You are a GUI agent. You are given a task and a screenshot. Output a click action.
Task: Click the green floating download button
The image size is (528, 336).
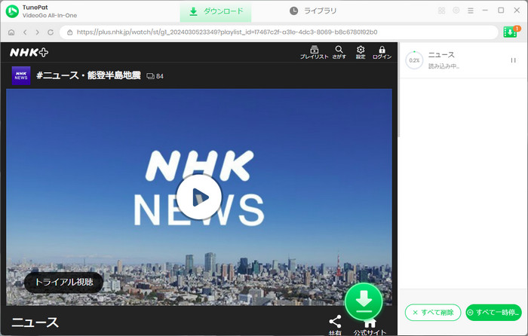(364, 301)
